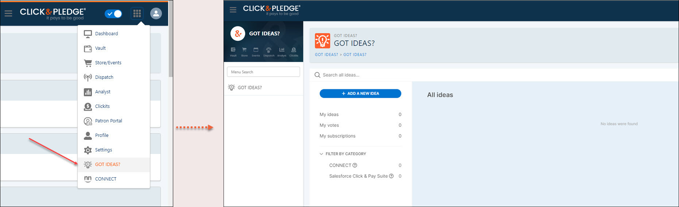The width and height of the screenshot is (679, 207).
Task: Click the Click & Pledge logo in right window
Action: tap(272, 10)
